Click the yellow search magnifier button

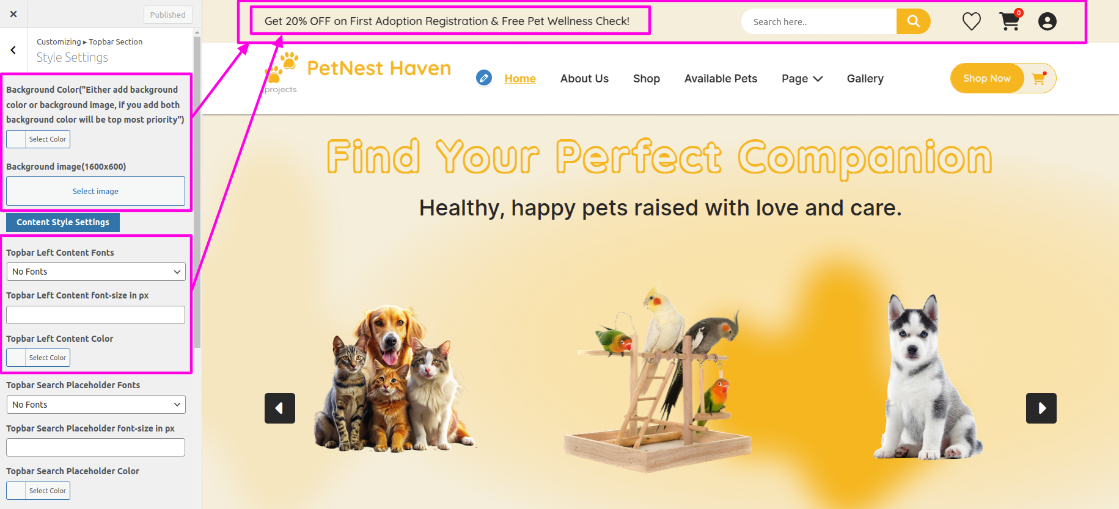pyautogui.click(x=913, y=21)
